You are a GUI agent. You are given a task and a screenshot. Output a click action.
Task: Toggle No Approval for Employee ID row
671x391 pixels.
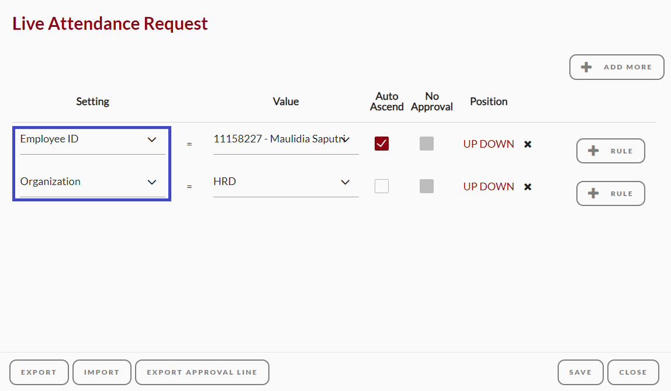coord(426,144)
